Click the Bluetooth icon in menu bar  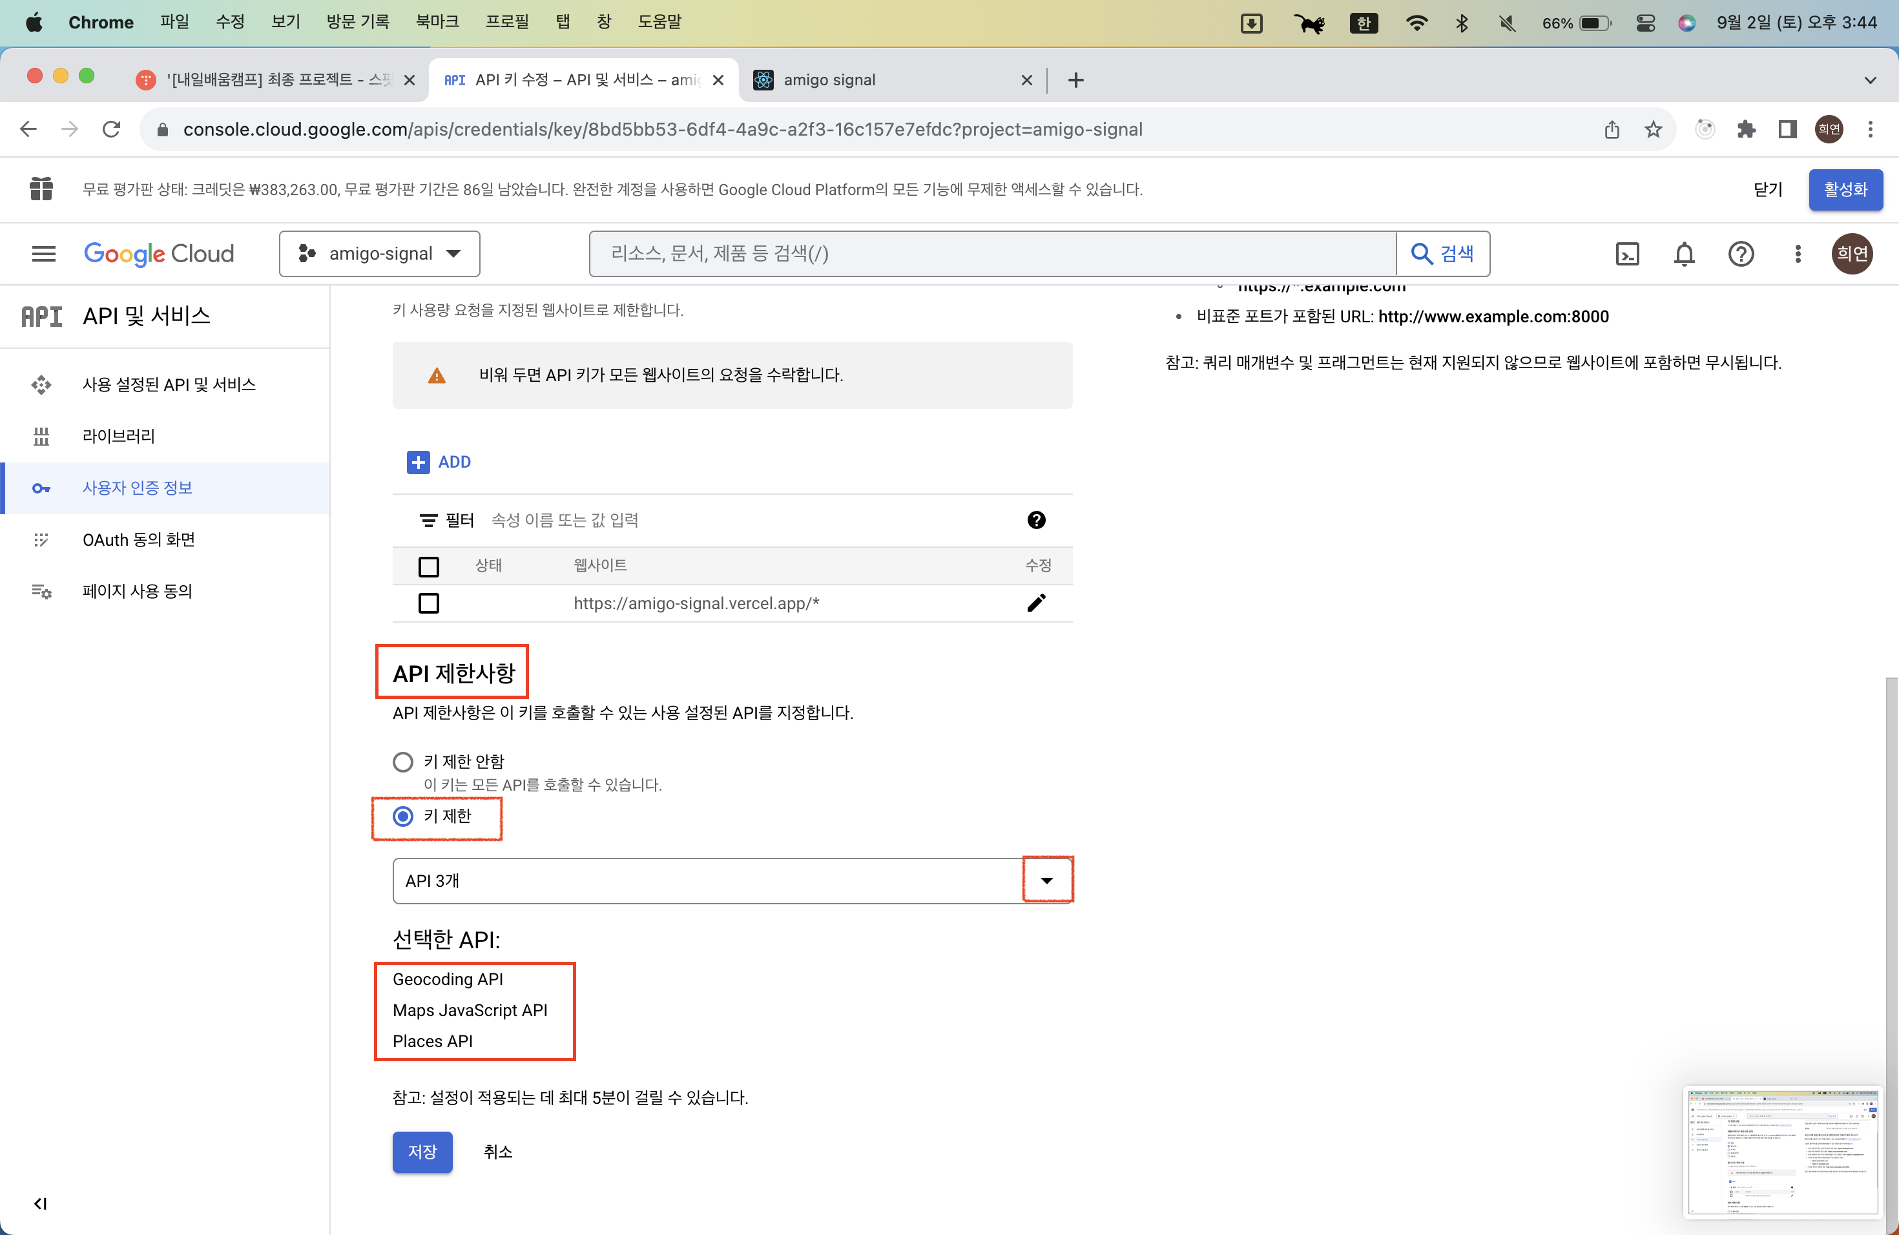coord(1461,23)
